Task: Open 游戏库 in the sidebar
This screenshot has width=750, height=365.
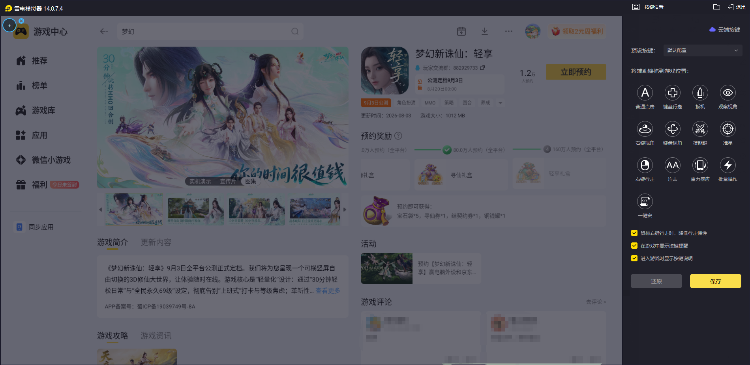Action: tap(36, 110)
